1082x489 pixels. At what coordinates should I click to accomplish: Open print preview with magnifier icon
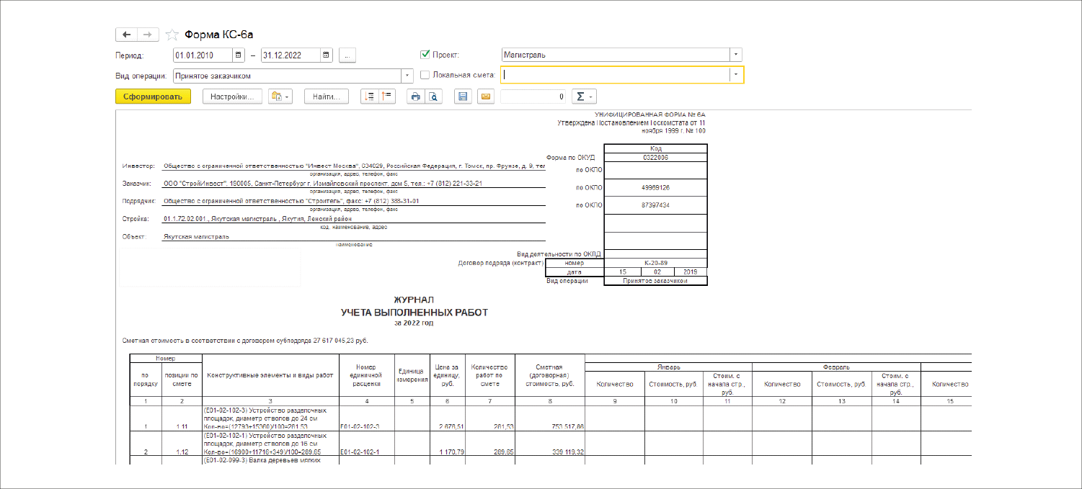click(x=433, y=97)
